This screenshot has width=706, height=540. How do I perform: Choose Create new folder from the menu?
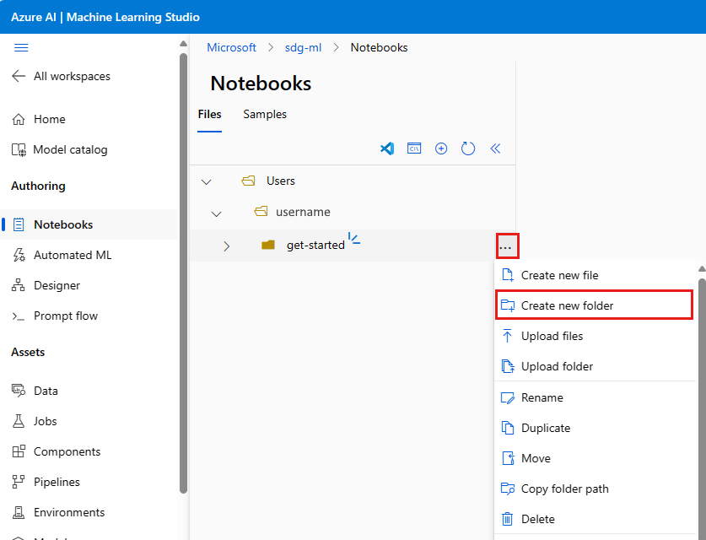(591, 305)
